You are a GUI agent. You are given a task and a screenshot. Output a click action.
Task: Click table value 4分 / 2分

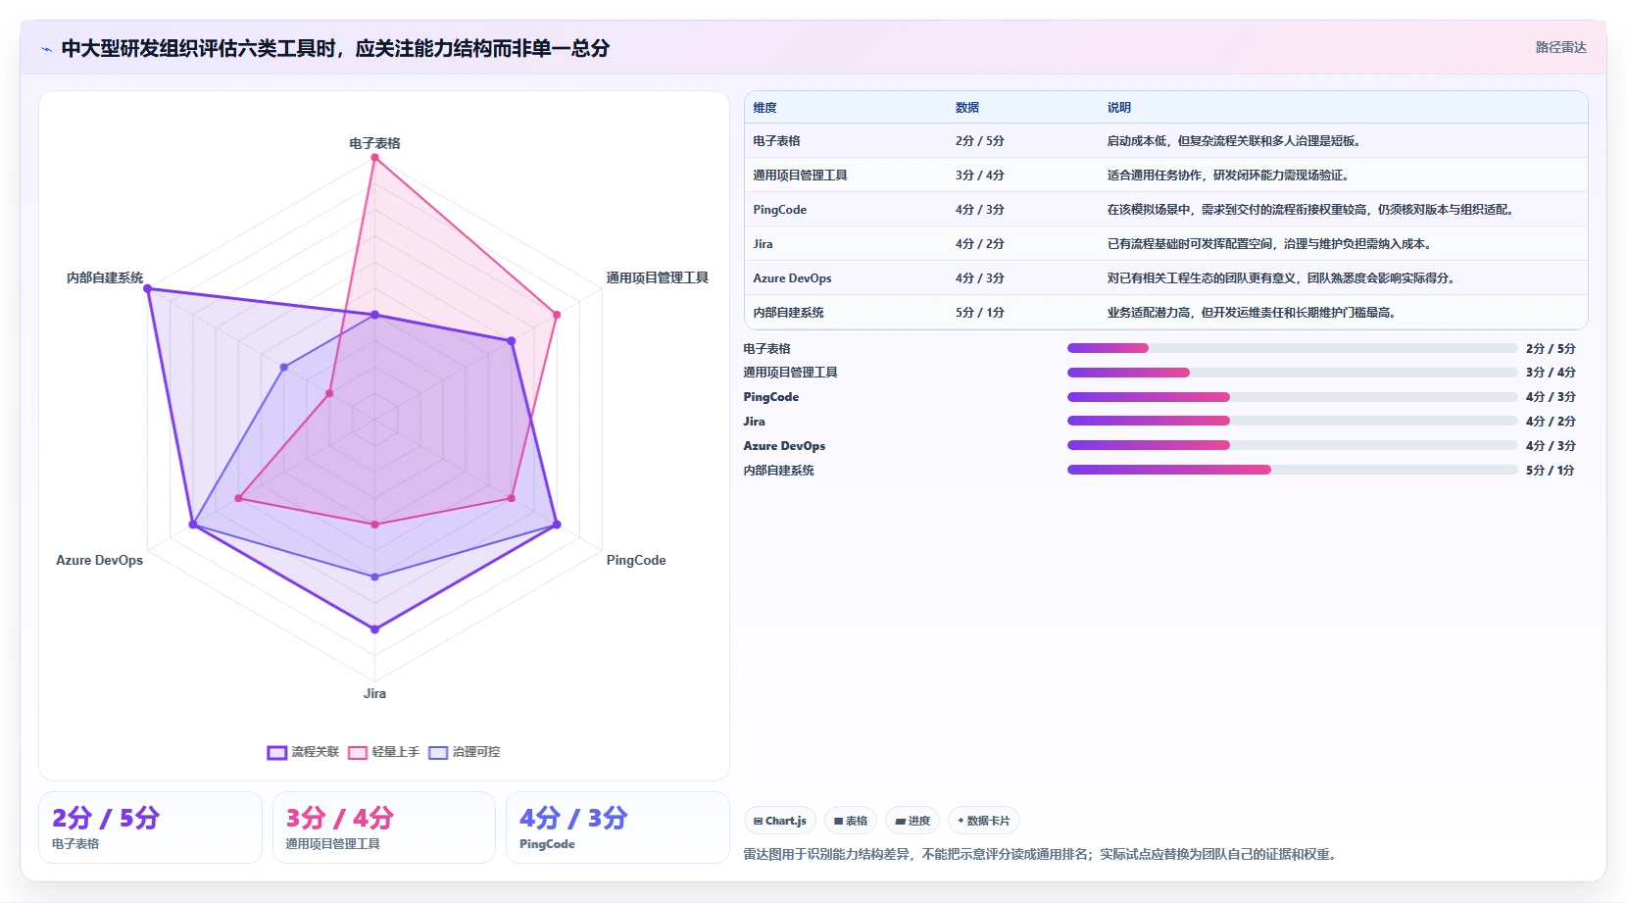(x=980, y=244)
